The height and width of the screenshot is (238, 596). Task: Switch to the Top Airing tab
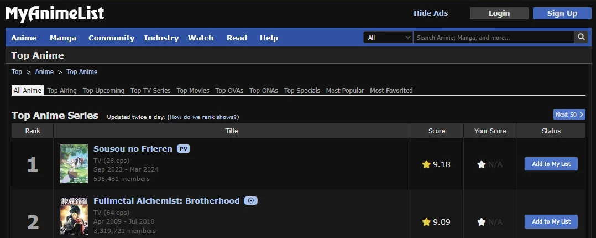(x=62, y=91)
